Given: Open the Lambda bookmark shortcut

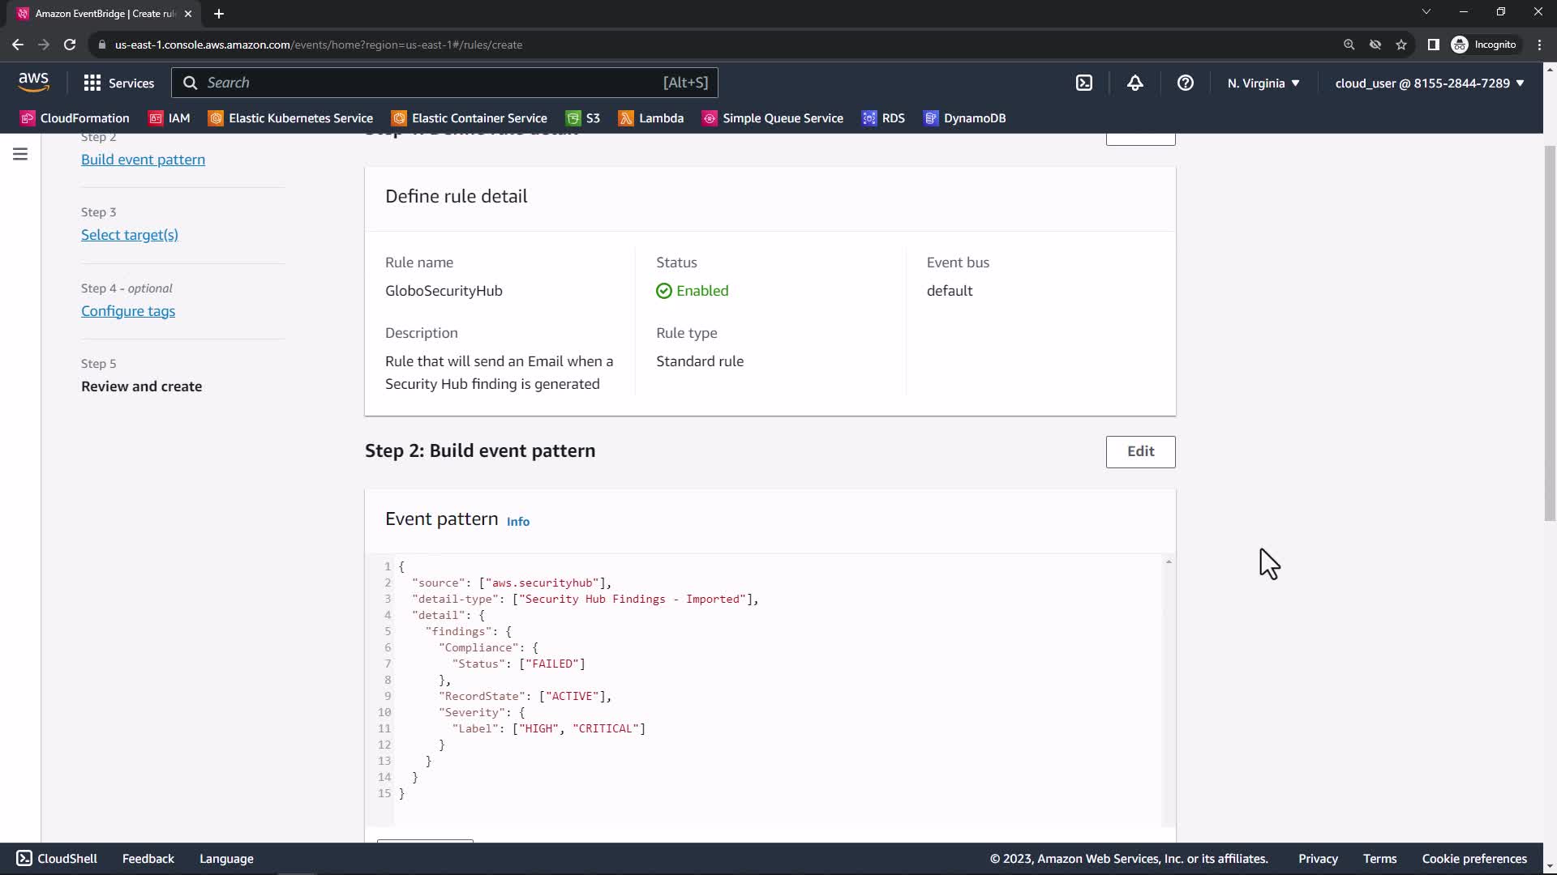Looking at the screenshot, I should (x=651, y=118).
